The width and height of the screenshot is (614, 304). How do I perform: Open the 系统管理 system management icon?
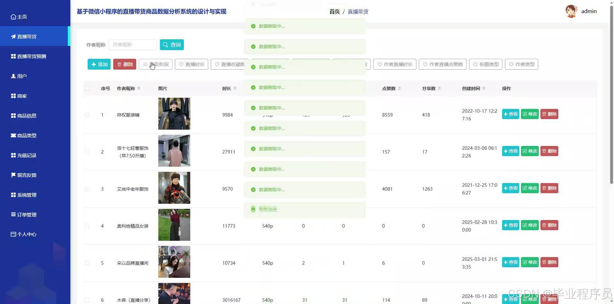(13, 195)
